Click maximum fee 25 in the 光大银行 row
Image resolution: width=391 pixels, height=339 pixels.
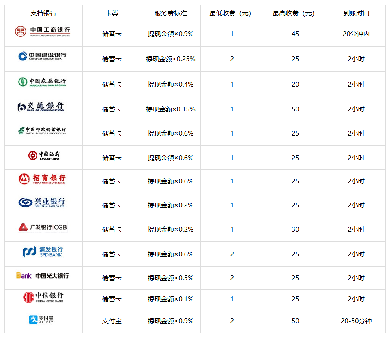click(x=295, y=278)
